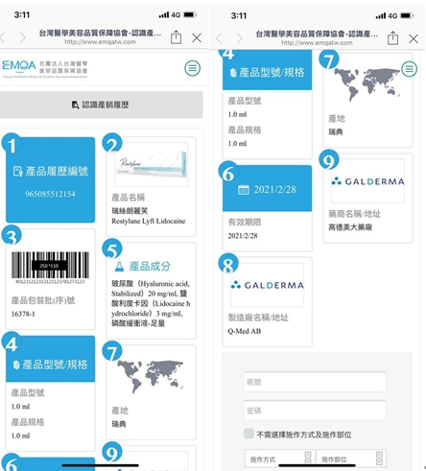
Task: Select product history number 965085512154
Action: 50,194
